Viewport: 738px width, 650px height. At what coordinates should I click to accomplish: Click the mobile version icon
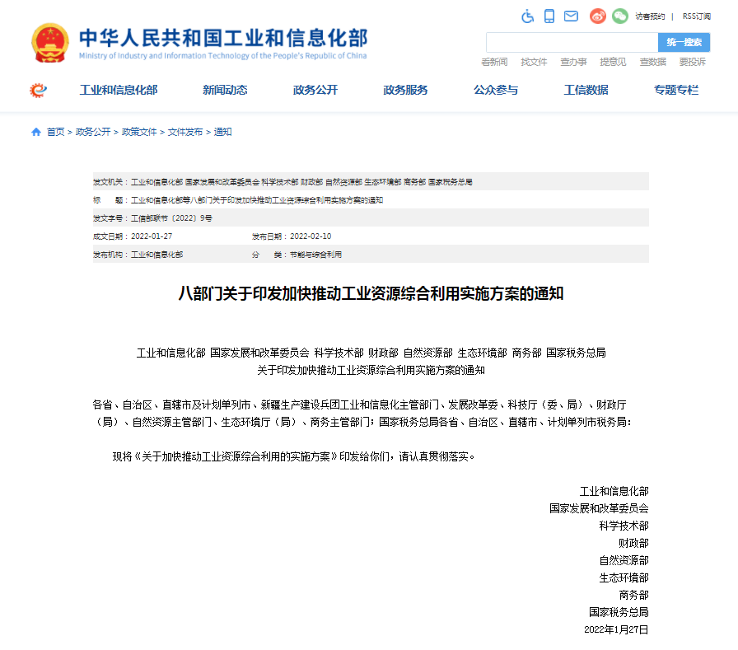click(x=549, y=16)
